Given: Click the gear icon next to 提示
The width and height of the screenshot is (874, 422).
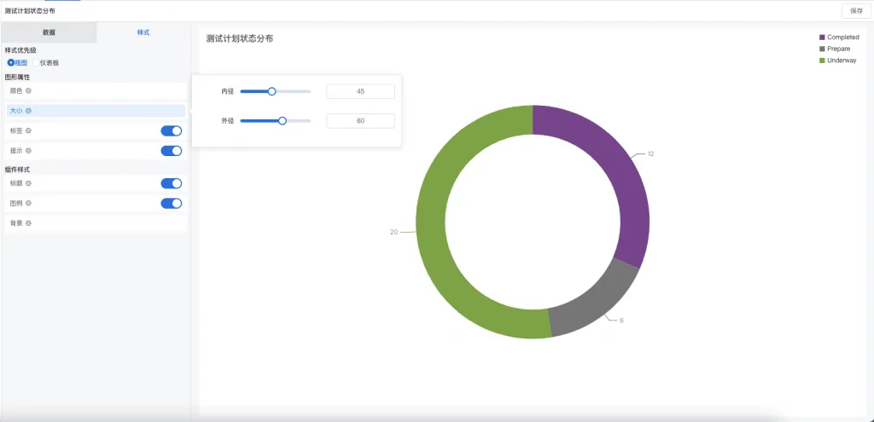Looking at the screenshot, I should pyautogui.click(x=28, y=151).
